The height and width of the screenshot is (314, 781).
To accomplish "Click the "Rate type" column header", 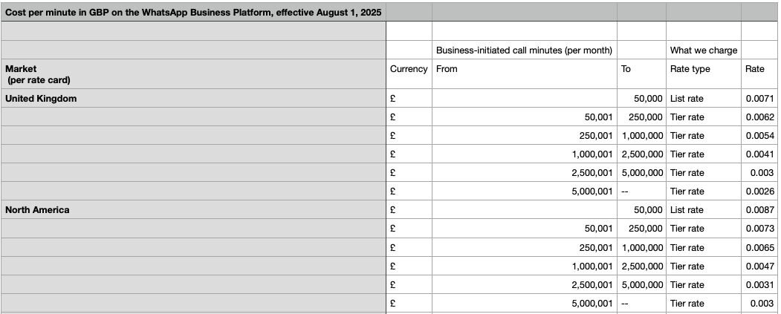I will coord(703,69).
